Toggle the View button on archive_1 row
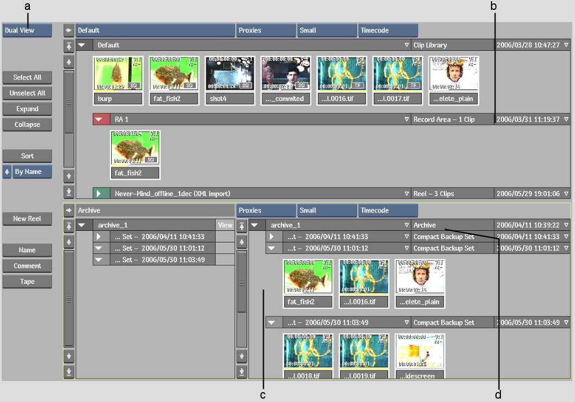Viewport: 575px width, 402px height. [x=225, y=225]
